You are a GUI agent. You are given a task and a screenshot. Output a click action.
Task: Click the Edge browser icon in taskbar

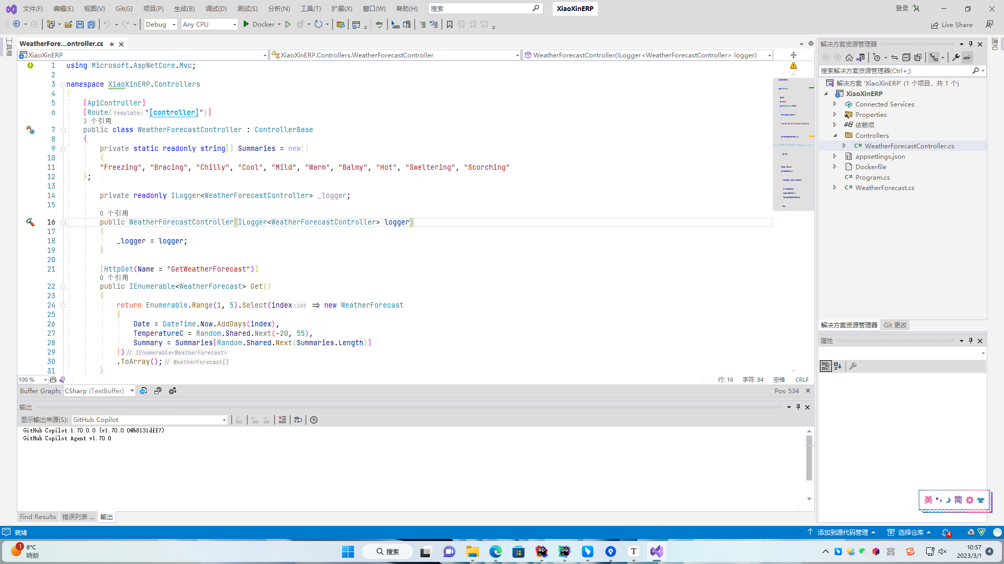[495, 551]
